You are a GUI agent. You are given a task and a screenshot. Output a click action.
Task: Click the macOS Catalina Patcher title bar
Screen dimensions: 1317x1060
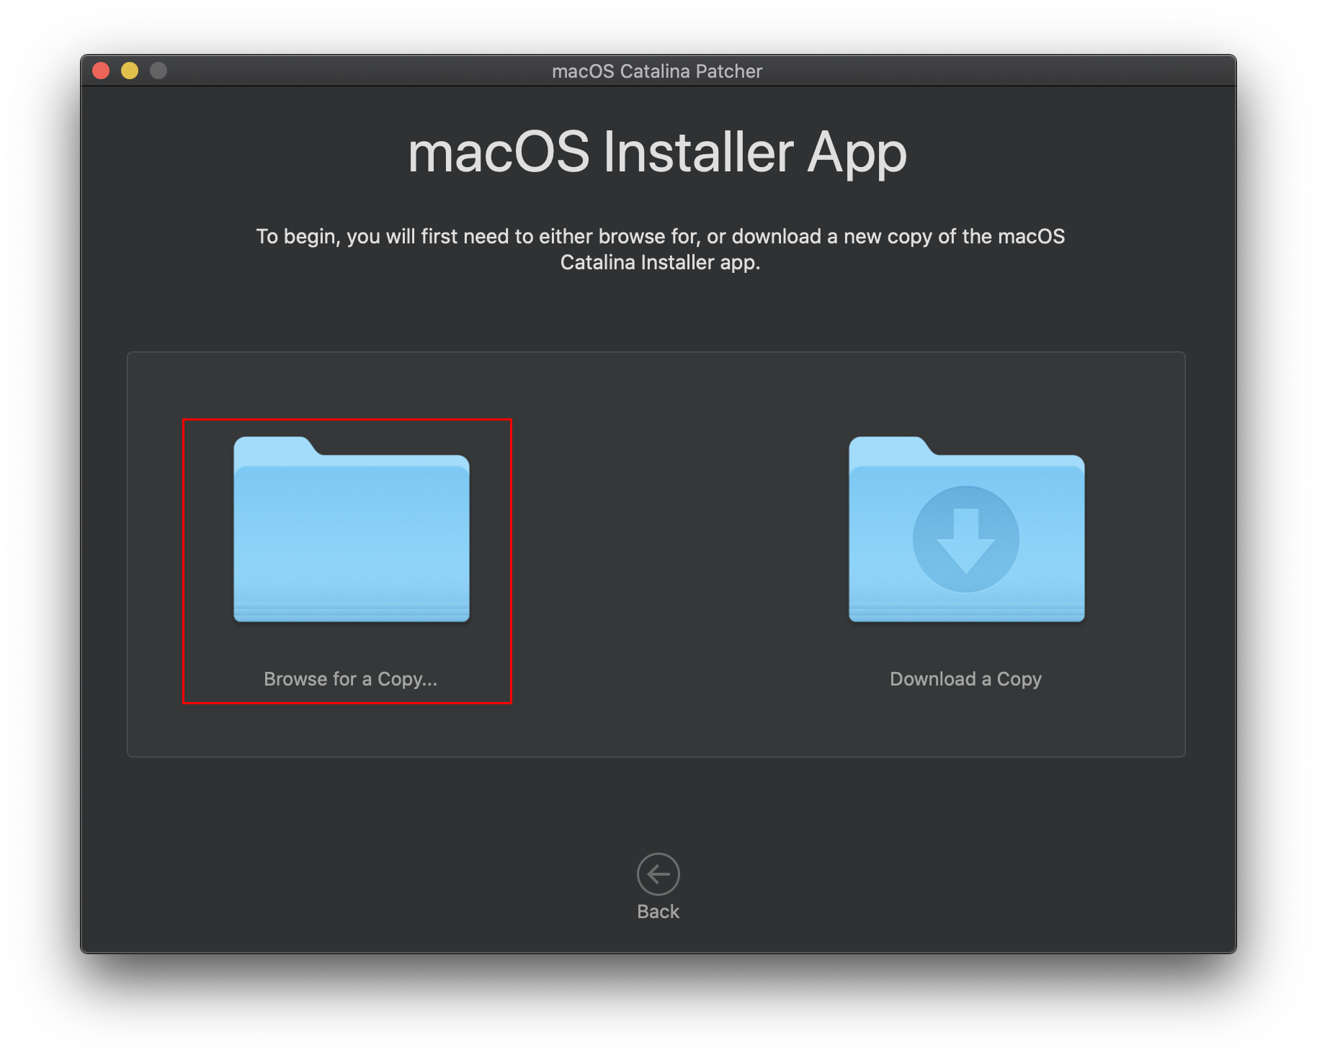[657, 71]
